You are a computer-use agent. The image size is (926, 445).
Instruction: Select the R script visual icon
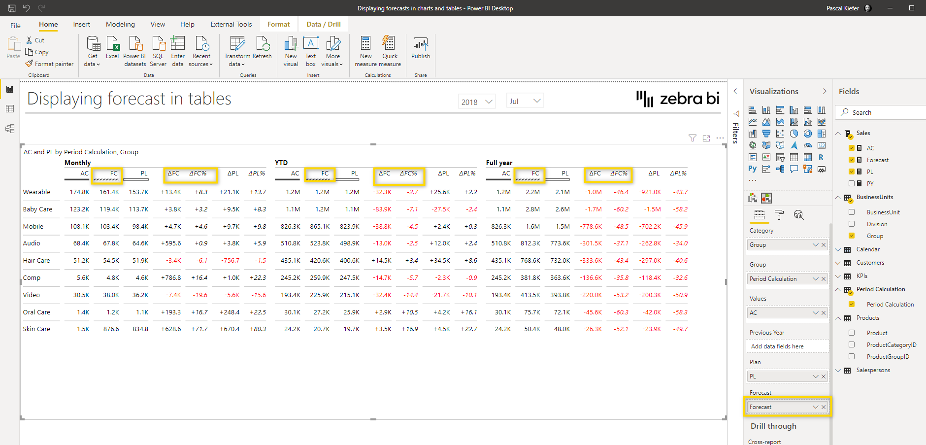coord(822,157)
